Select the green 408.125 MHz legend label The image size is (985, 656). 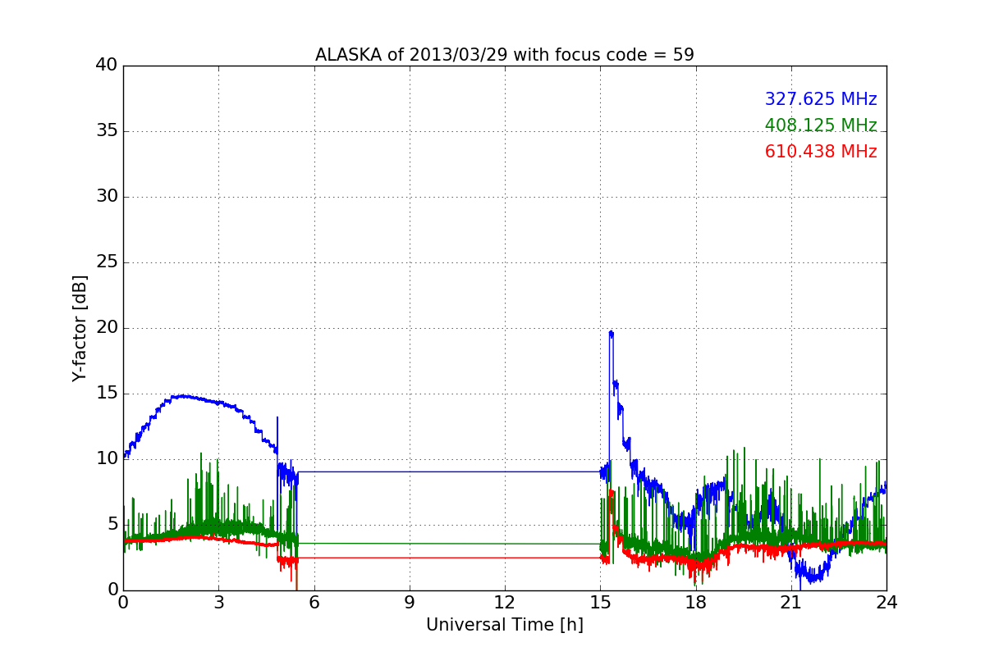821,125
